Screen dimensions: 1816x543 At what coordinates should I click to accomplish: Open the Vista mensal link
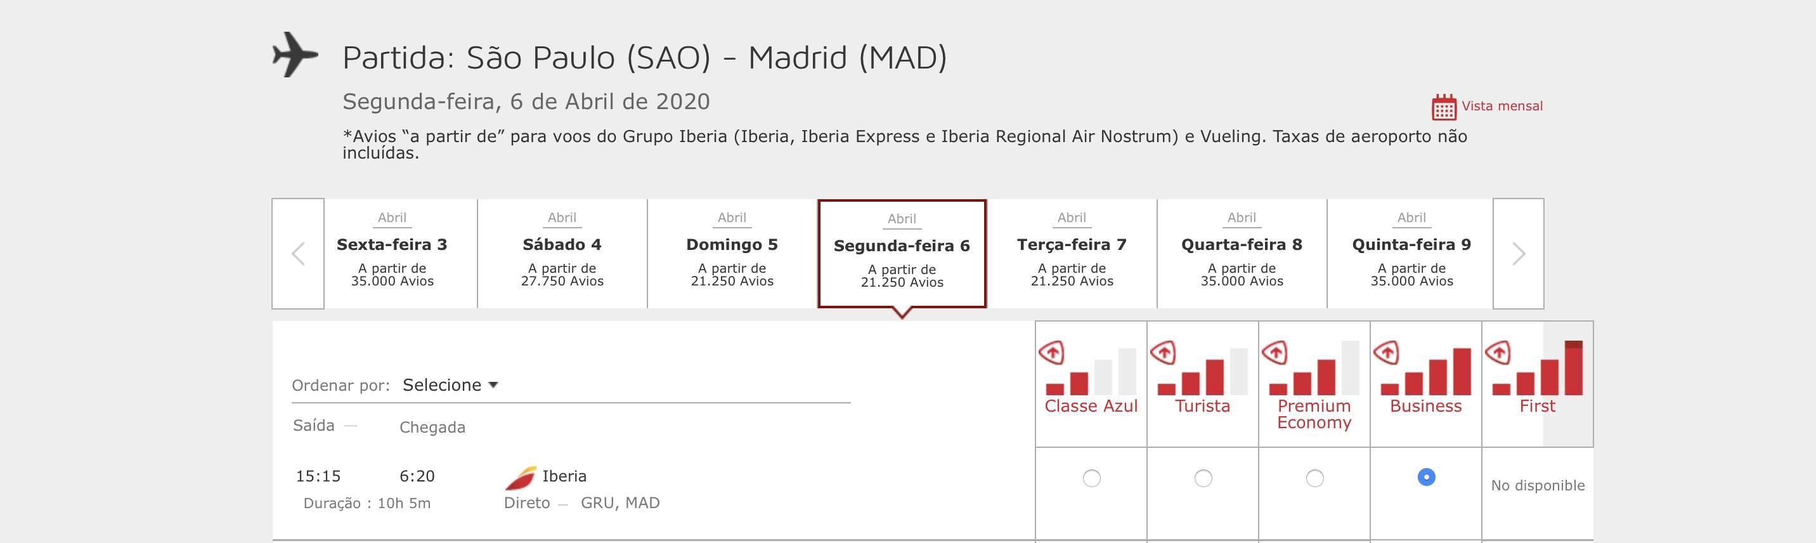pos(1502,106)
